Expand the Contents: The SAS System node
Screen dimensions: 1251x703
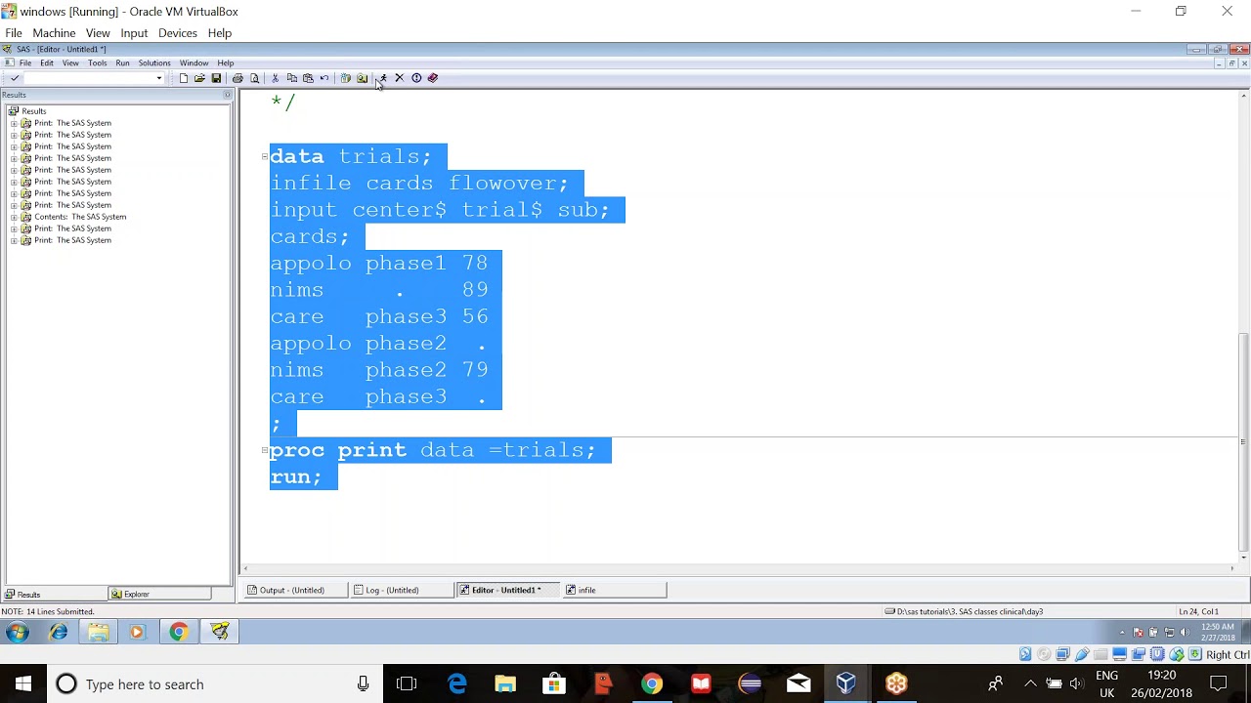(14, 217)
